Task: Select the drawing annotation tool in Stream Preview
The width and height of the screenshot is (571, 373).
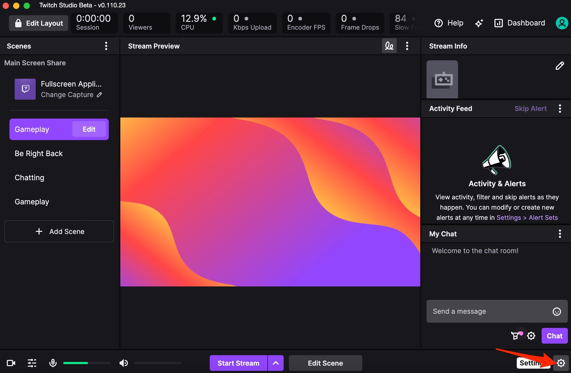Action: coord(389,46)
